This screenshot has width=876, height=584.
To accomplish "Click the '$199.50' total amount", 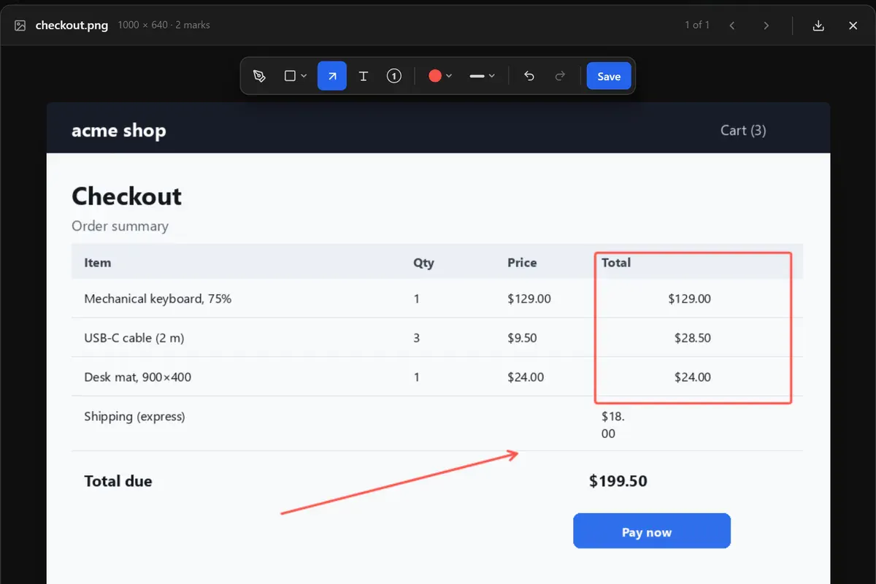I will 618,481.
